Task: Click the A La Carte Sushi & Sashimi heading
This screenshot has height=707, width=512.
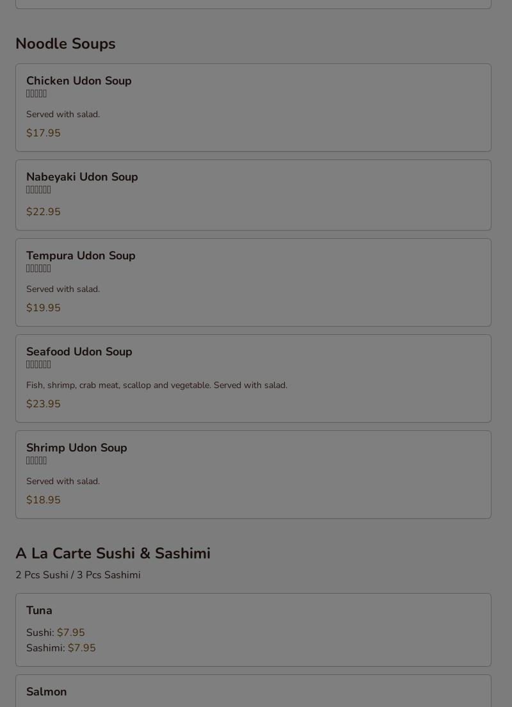Action: coord(113,554)
